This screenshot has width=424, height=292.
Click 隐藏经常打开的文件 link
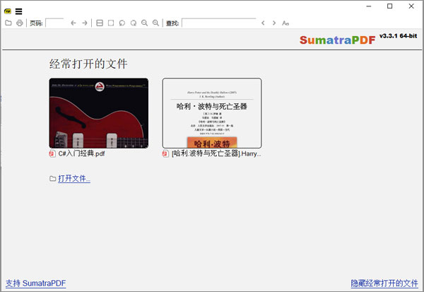coord(384,284)
